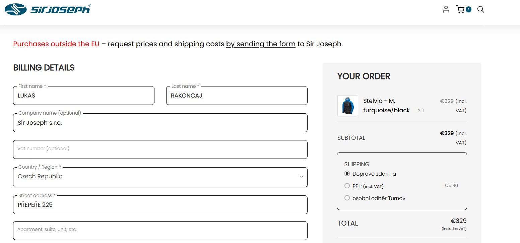Open the Stelvio jacket thumbnail
The image size is (520, 243).
pyautogui.click(x=348, y=106)
